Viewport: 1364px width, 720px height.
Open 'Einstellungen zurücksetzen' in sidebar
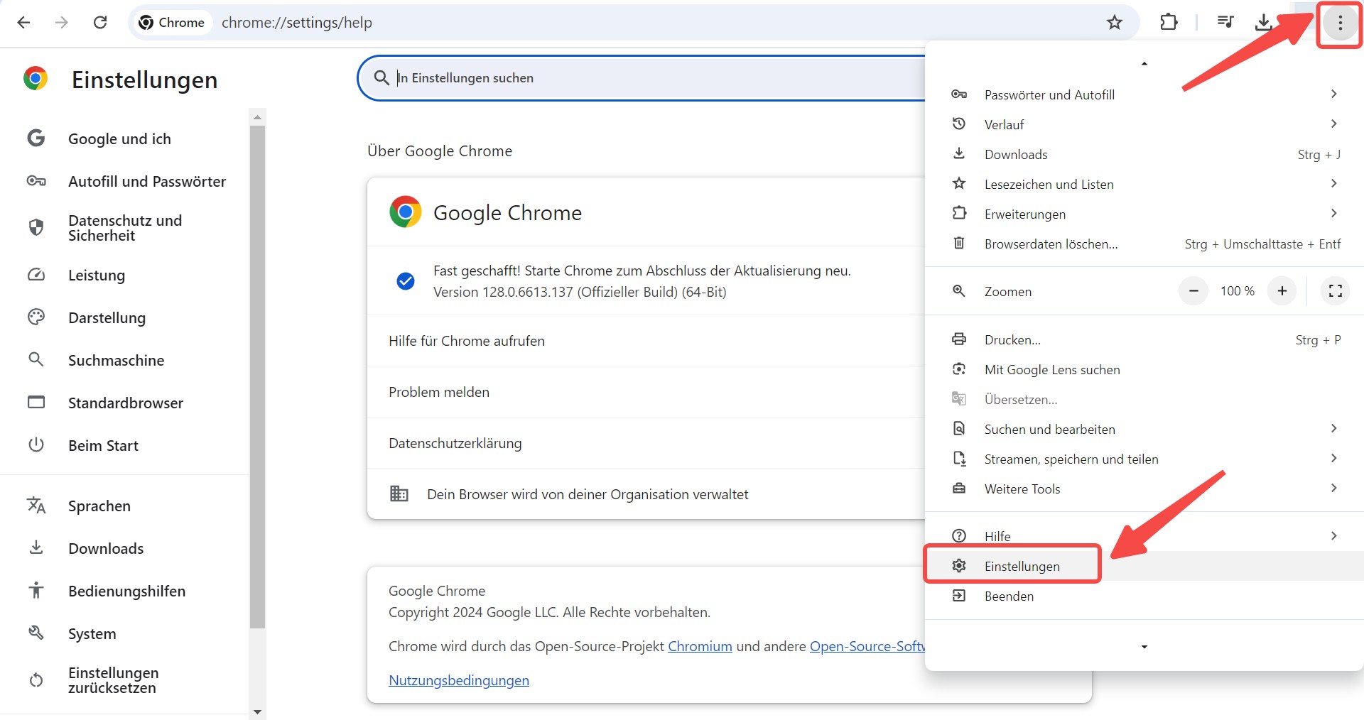coord(125,680)
